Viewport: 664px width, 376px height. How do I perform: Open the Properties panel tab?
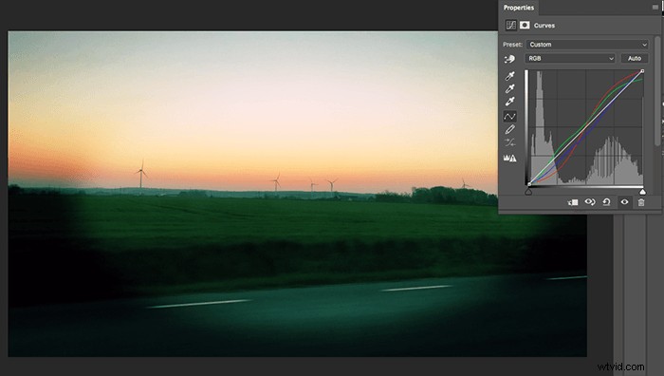[518, 8]
